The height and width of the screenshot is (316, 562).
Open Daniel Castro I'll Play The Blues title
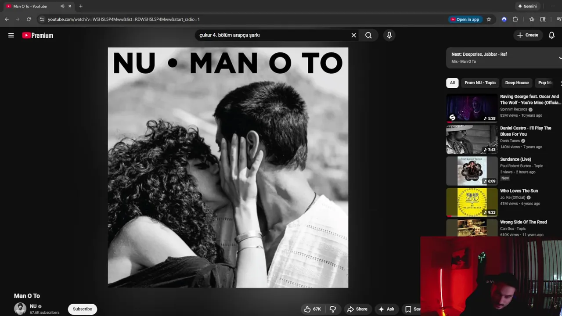pos(526,131)
